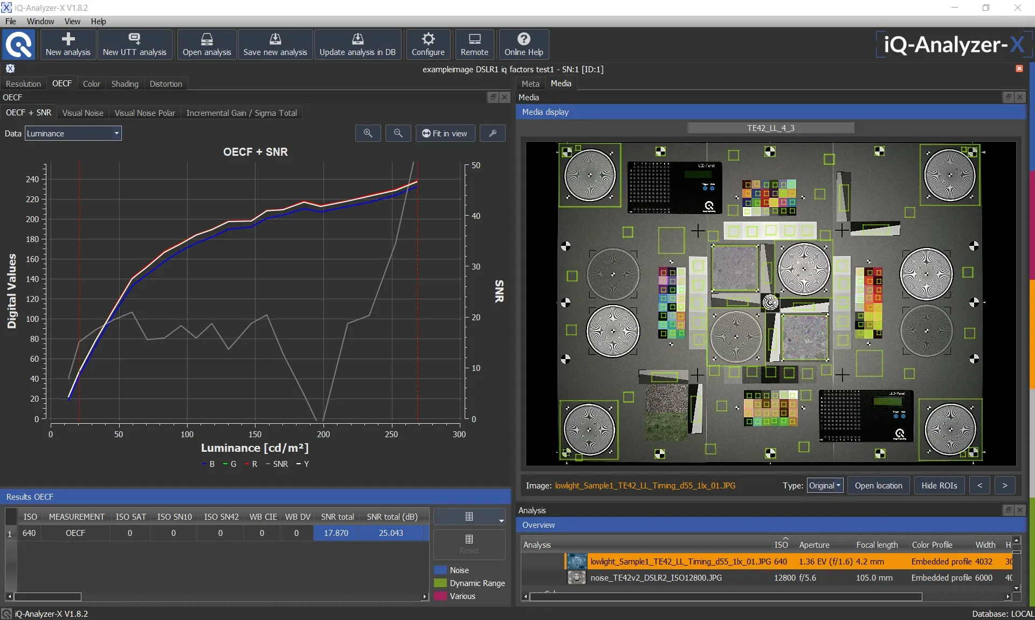1035x620 pixels.
Task: Undock the Media panel
Action: [1009, 97]
